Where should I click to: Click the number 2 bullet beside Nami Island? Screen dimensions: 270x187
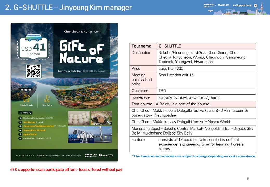pyautogui.click(x=20, y=122)
